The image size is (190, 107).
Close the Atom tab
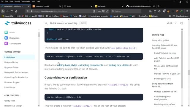91,6
